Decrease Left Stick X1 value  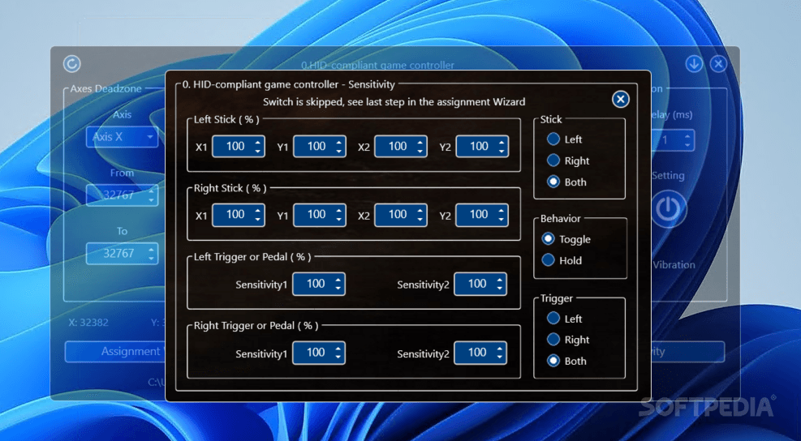coord(258,151)
